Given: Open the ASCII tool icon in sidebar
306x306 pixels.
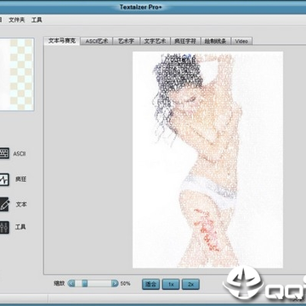Looking at the screenshot, I should [x=4, y=154].
